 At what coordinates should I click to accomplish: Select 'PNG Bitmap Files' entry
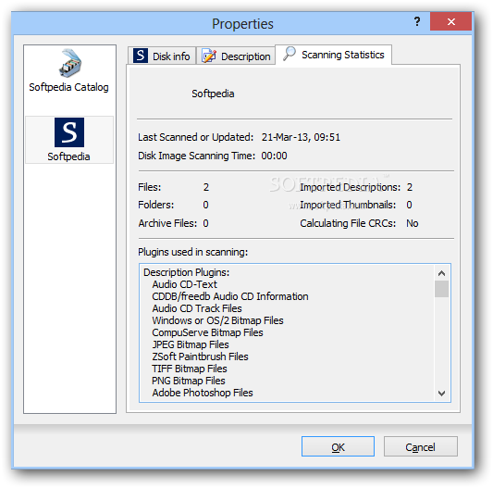point(189,381)
